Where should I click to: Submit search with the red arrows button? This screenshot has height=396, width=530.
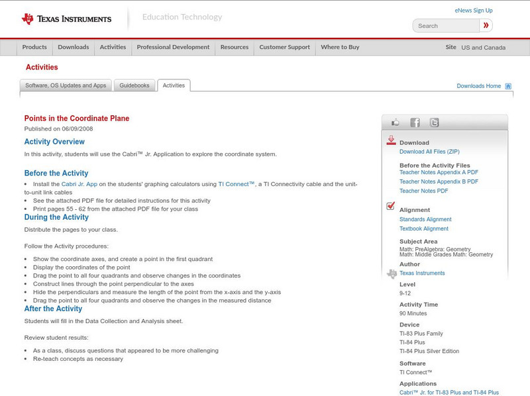point(486,25)
